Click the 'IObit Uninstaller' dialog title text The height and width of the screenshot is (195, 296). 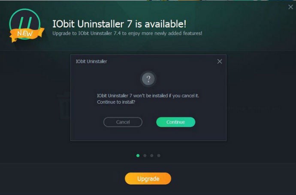click(91, 61)
